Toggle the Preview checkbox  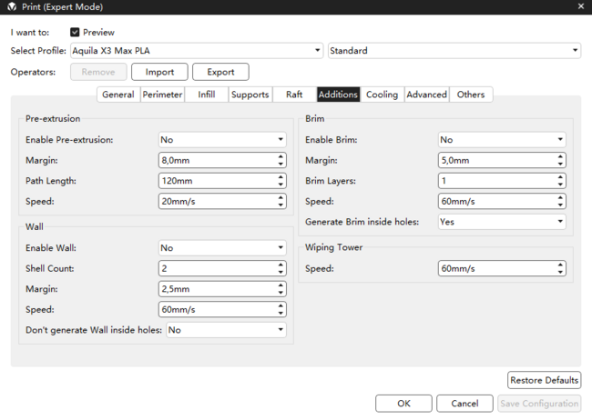click(x=75, y=32)
